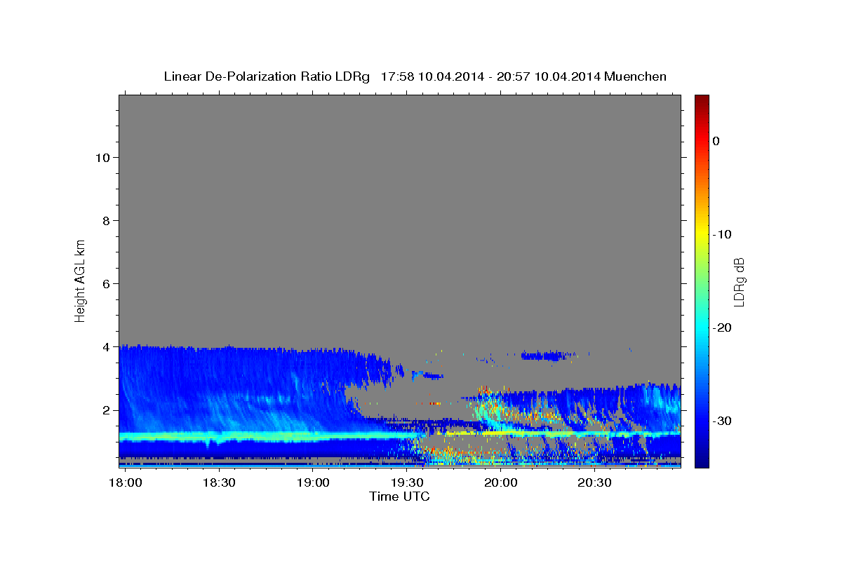Click the plot title text
Screen dimensions: 842x561
point(415,76)
